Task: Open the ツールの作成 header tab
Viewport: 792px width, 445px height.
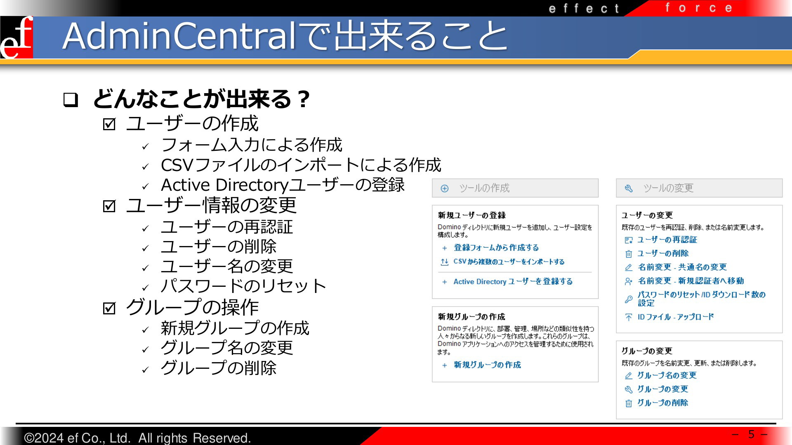Action: click(x=515, y=188)
